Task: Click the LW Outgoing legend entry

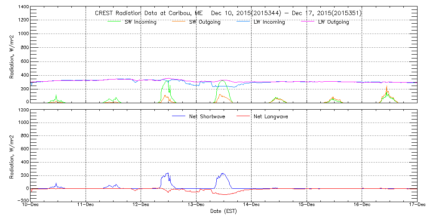Action: (333, 22)
